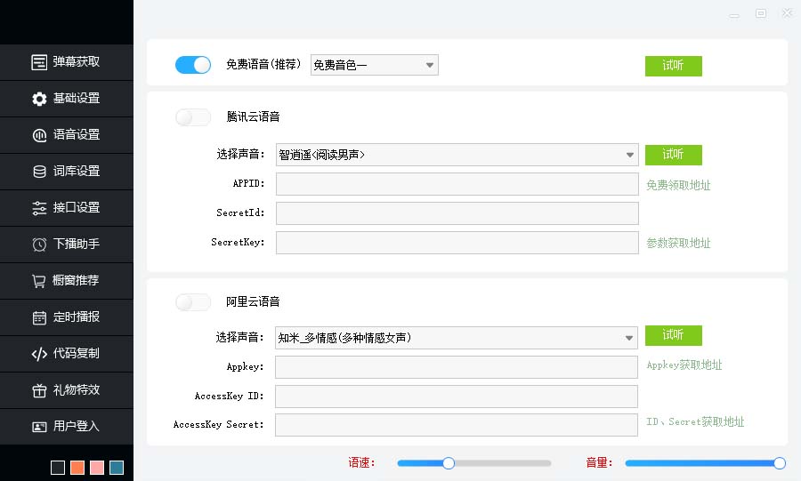Click into the SecretKey input field
This screenshot has height=481, width=801.
click(x=457, y=243)
